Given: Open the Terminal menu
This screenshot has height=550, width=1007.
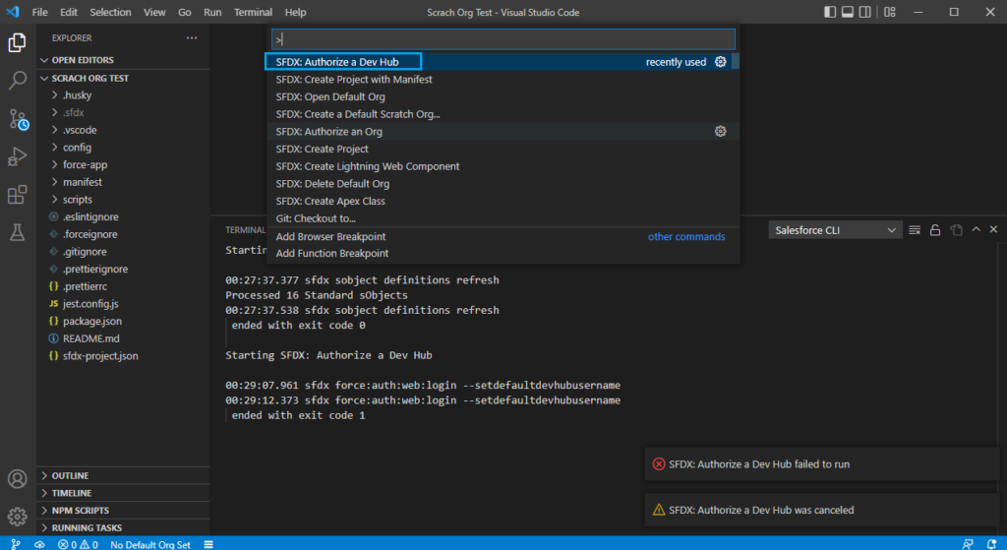Looking at the screenshot, I should click(253, 12).
